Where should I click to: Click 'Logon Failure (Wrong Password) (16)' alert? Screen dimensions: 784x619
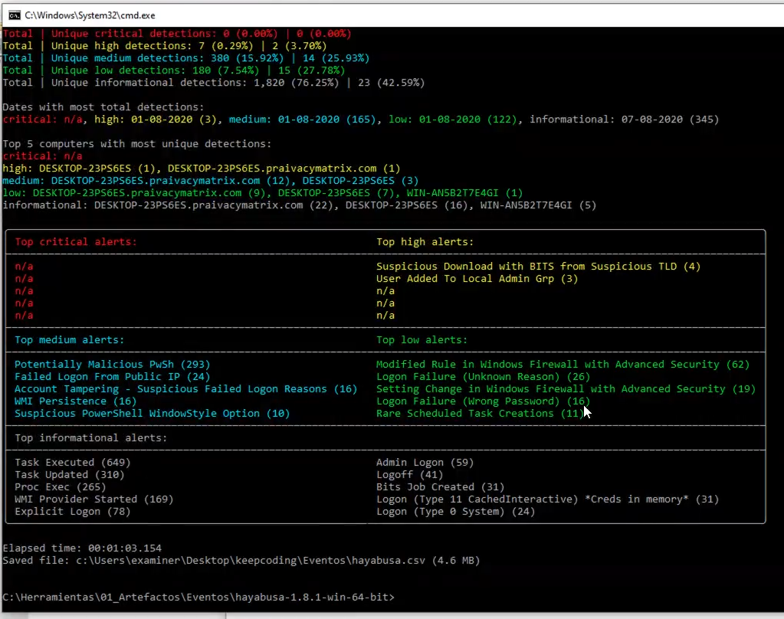pyautogui.click(x=483, y=401)
